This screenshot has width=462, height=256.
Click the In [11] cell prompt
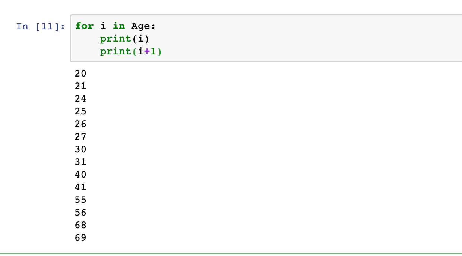pyautogui.click(x=41, y=26)
